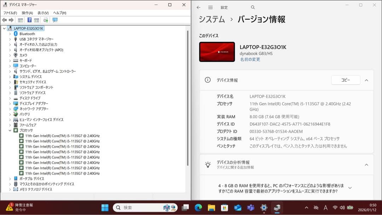Click the back navigation arrow in Device Manager
This screenshot has height=215, width=382.
tap(5, 20)
